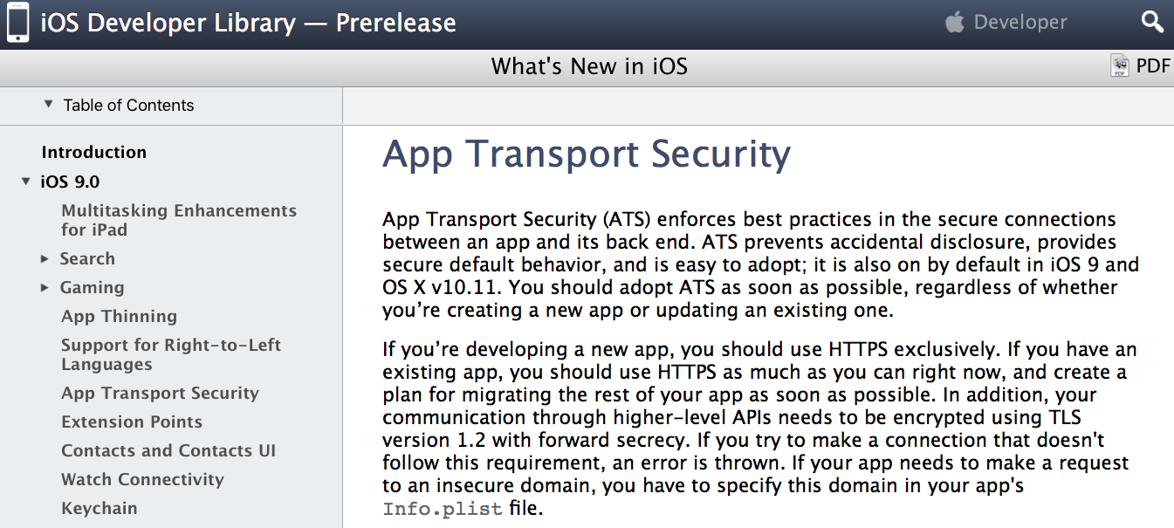Select App Thinning in sidebar

tap(119, 316)
